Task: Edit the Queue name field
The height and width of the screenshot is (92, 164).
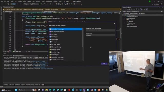Action: [100, 35]
